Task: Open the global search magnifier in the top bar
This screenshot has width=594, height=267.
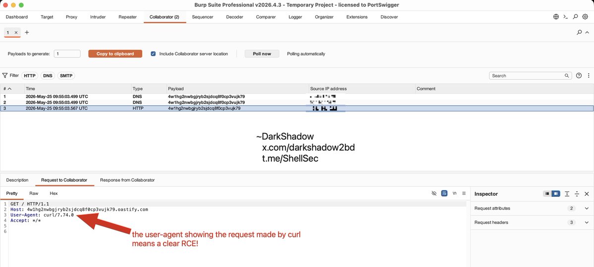Action: [x=576, y=17]
